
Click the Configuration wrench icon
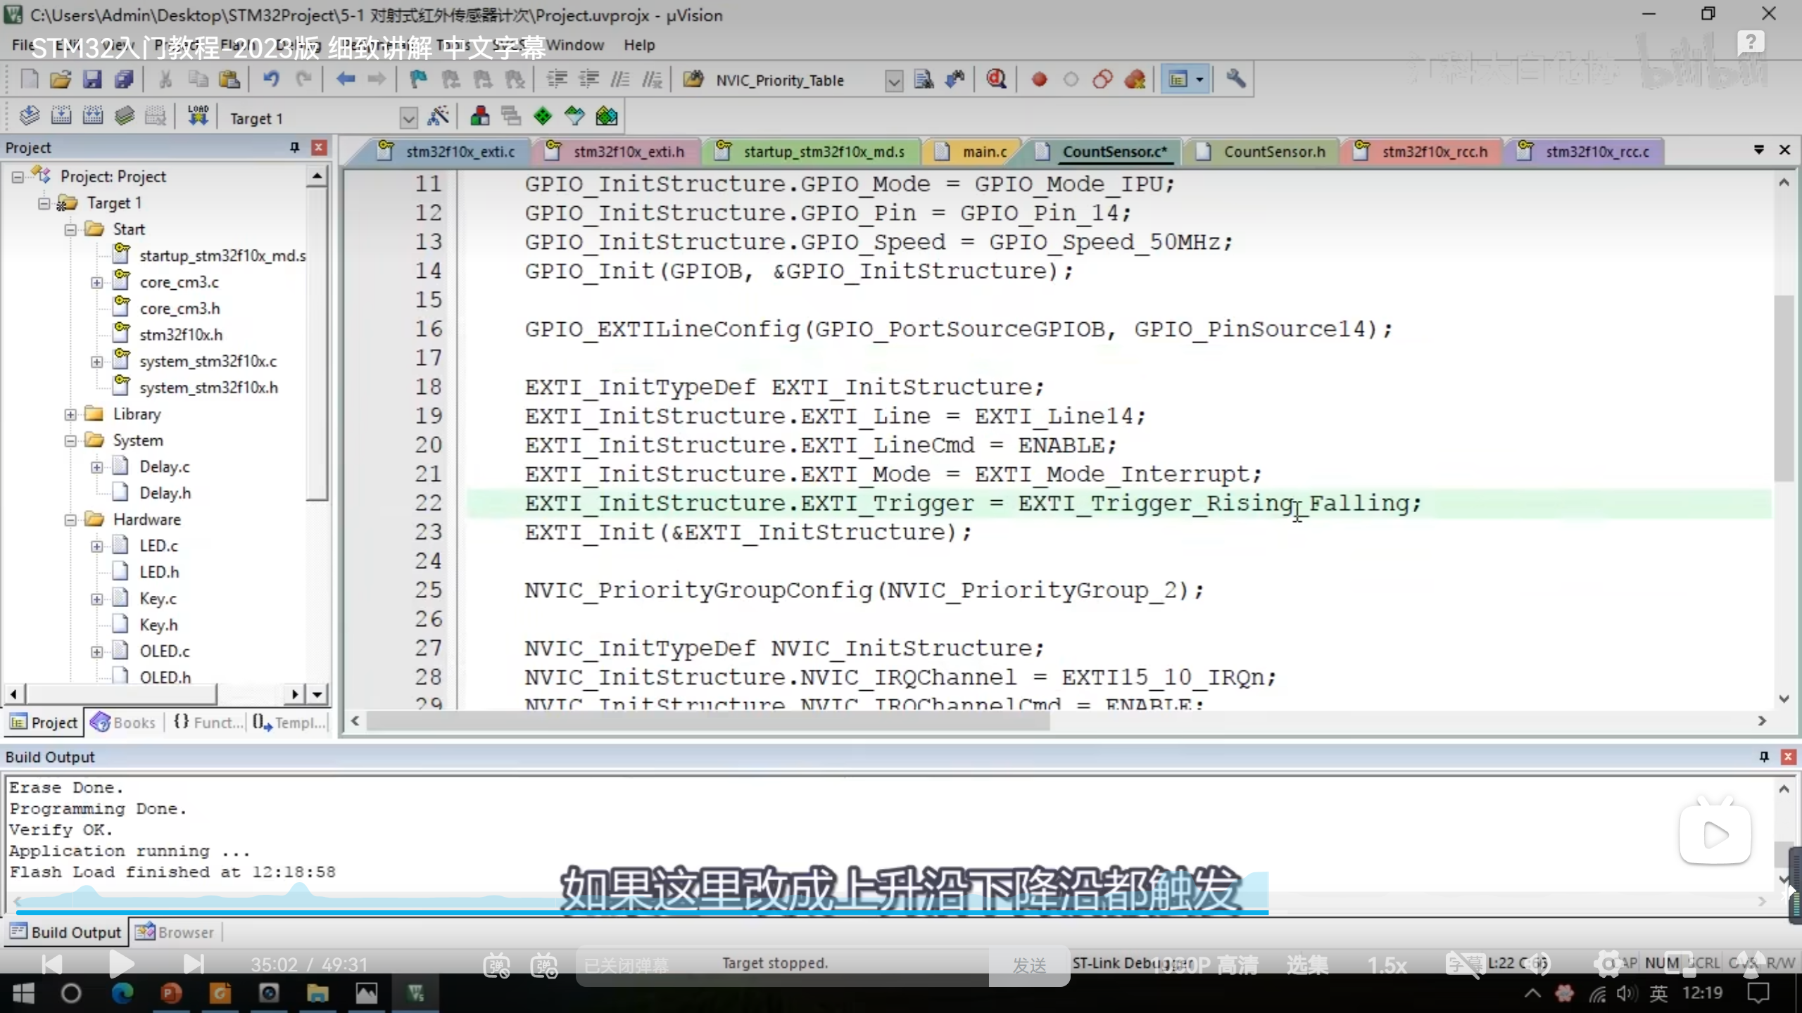[1235, 79]
